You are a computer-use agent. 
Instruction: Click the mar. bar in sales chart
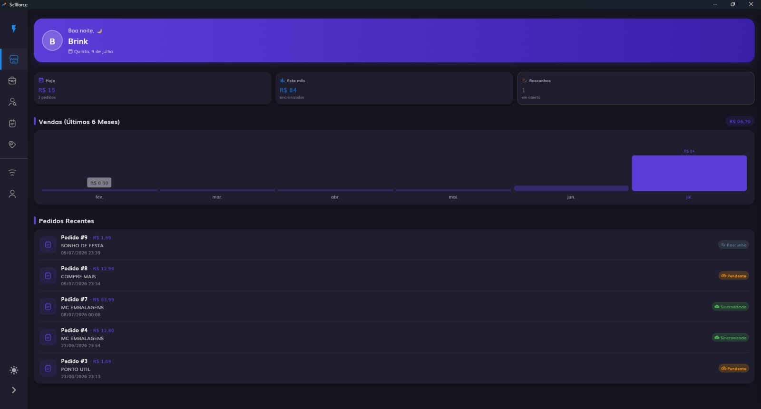[x=217, y=190]
